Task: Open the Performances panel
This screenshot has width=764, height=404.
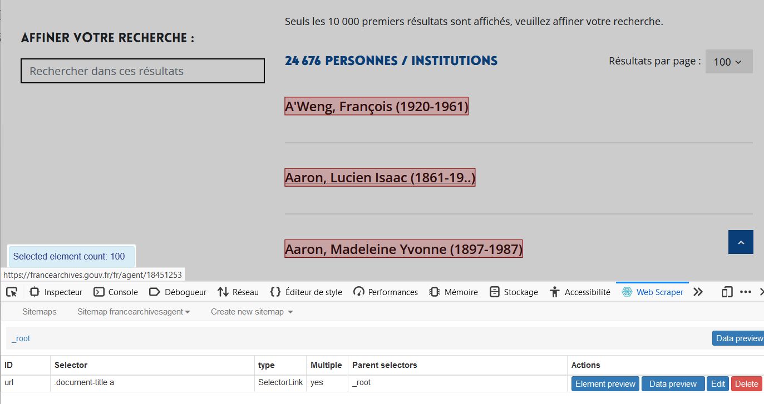Action: point(386,292)
